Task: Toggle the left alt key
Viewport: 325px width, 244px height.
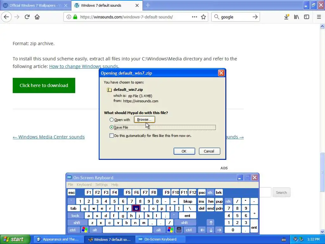Action: coord(95,230)
